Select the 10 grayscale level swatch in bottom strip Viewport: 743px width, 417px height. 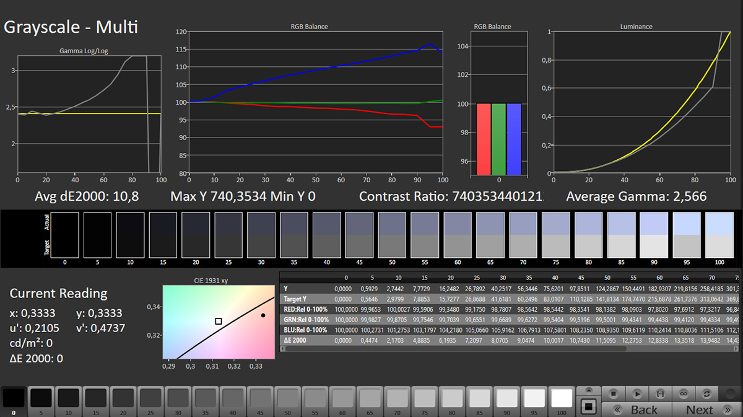point(67,401)
